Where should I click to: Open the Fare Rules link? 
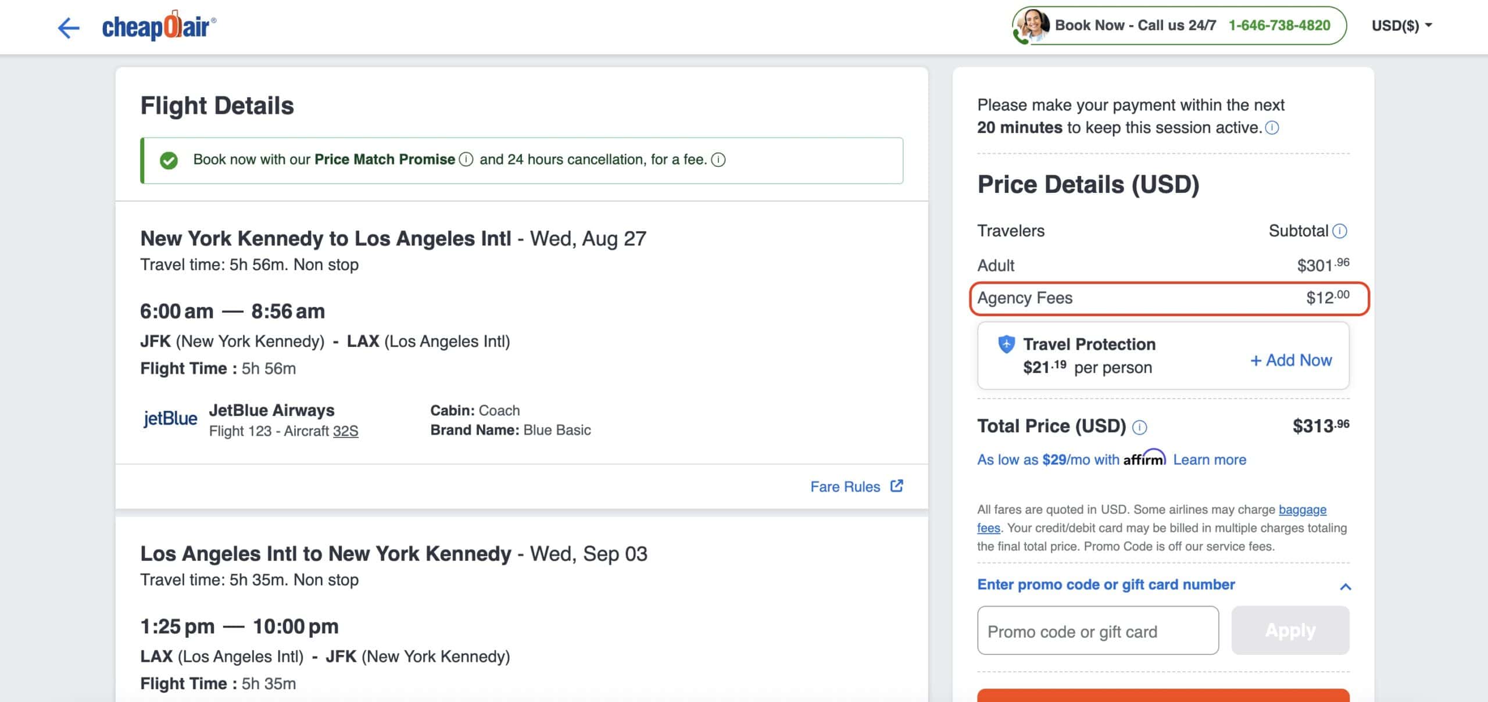[845, 486]
